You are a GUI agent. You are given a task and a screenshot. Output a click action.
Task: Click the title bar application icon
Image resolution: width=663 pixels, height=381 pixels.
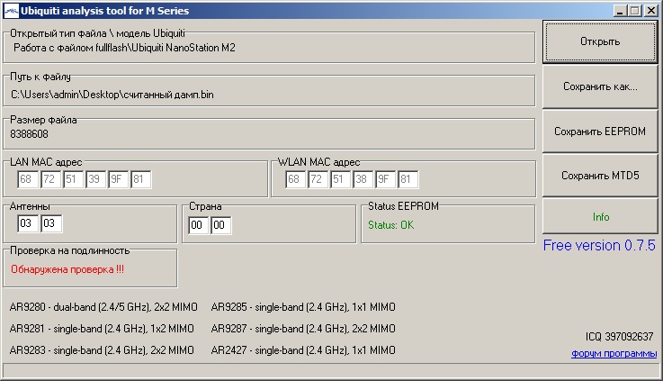pyautogui.click(x=11, y=11)
